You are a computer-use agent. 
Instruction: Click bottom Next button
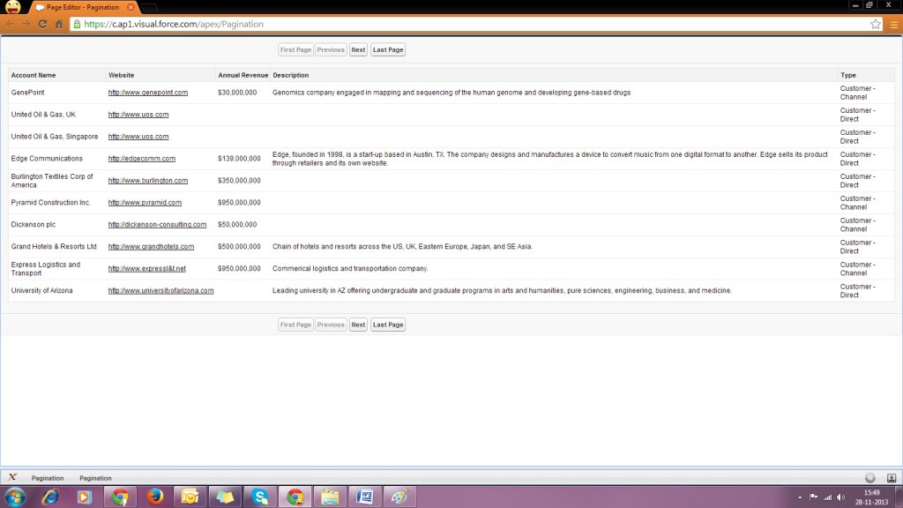coord(358,325)
